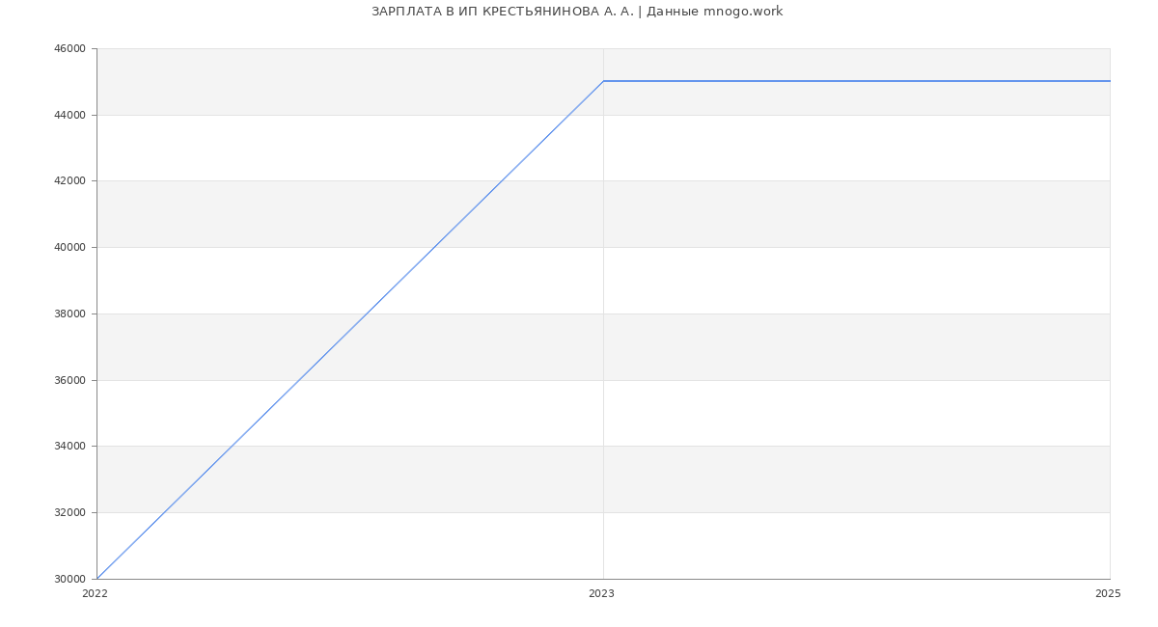This screenshot has width=1158, height=627.
Task: Click the 38000 y-axis label
Action: tap(69, 314)
